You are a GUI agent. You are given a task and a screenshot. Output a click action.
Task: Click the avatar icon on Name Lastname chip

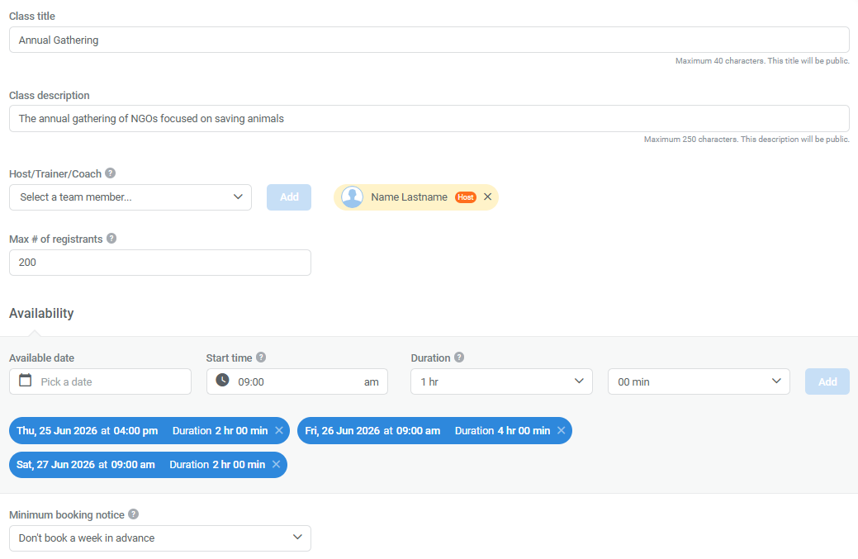[352, 197]
